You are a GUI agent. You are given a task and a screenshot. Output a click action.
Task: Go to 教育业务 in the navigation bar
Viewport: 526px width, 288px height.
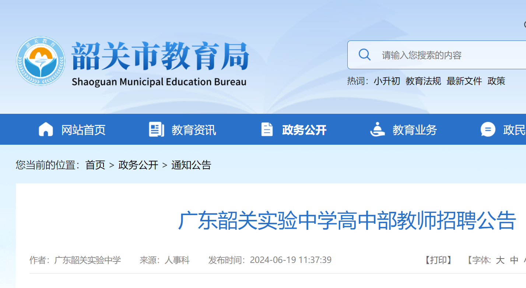tap(415, 130)
